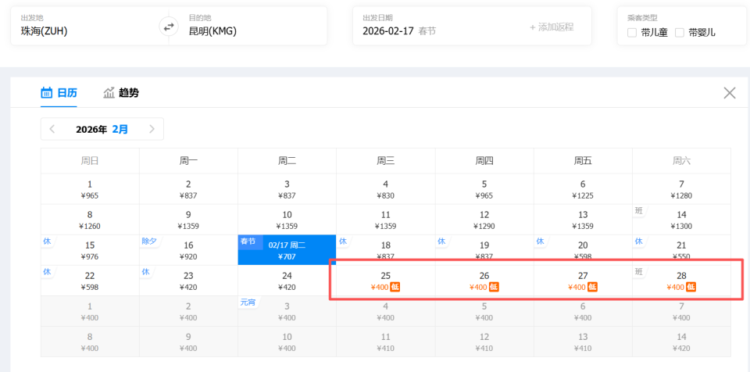This screenshot has height=372, width=750.
Task: Select February 1 priced ¥965
Action: tap(90, 189)
